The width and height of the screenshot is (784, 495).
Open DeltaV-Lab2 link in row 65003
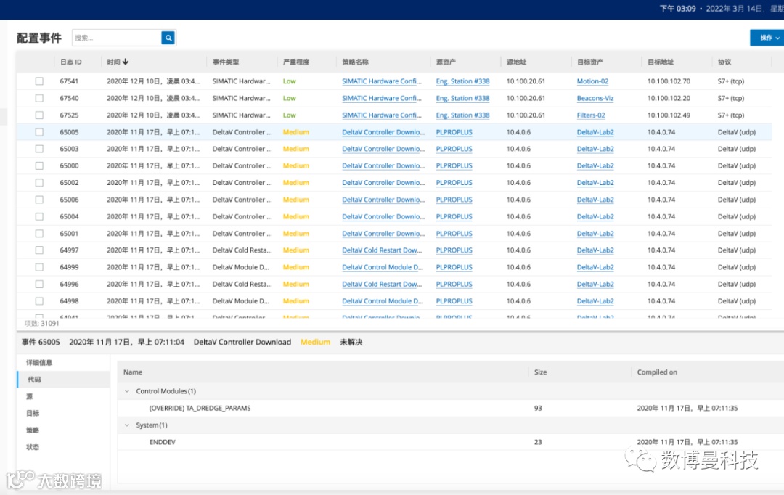click(x=595, y=149)
